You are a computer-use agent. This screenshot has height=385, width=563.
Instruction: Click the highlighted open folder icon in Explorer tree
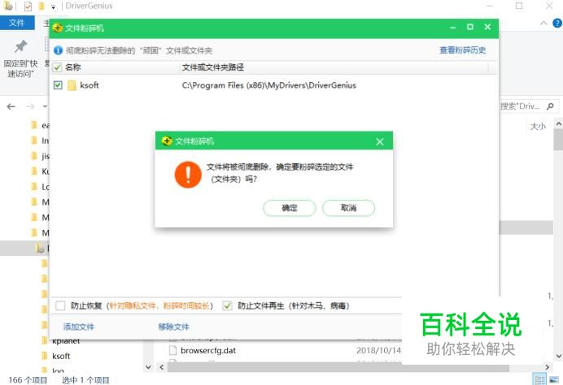(40, 248)
